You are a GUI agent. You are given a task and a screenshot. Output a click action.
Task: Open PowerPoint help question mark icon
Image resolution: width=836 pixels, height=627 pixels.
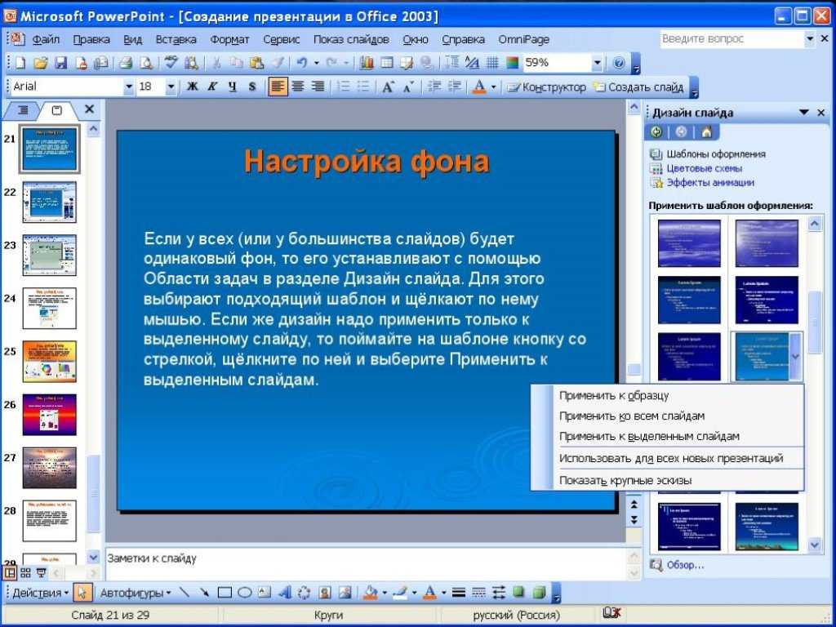point(619,64)
